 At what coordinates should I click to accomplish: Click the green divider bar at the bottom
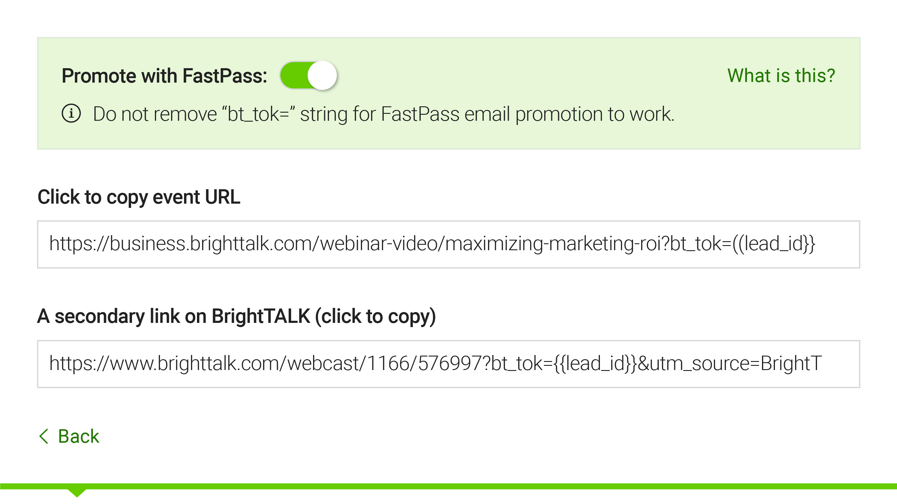pos(487,486)
